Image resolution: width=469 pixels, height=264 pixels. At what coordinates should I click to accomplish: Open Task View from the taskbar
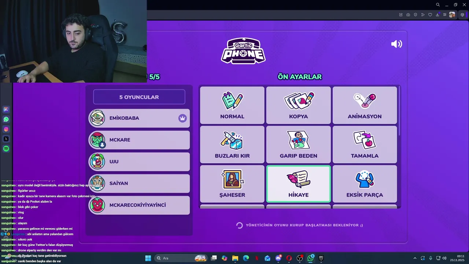tap(214, 258)
